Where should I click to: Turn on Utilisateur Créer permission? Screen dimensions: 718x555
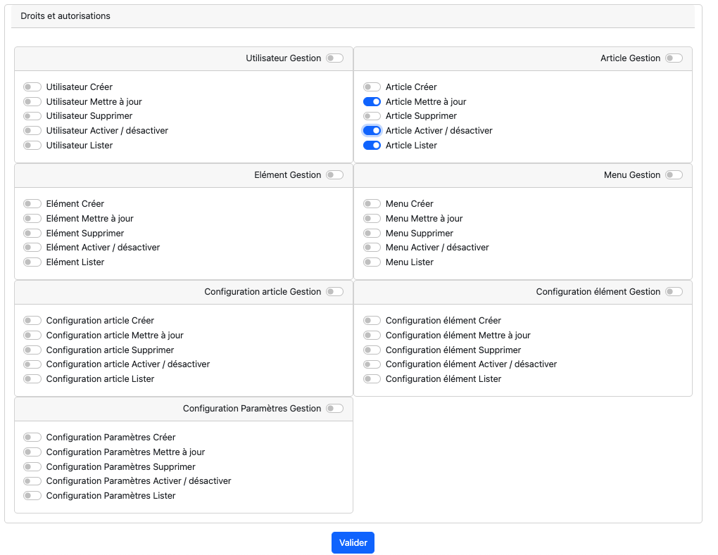coord(32,87)
